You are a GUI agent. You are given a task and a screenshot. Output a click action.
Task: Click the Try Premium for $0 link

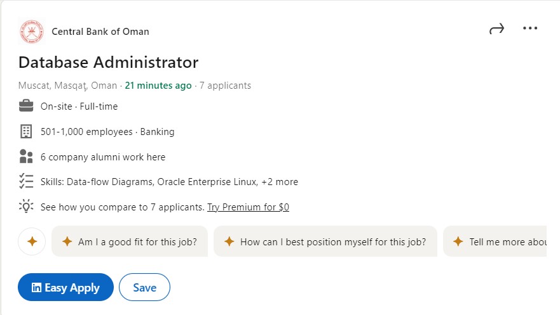point(248,207)
